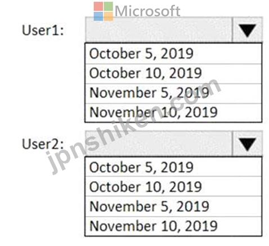The height and width of the screenshot is (246, 269).
Task: Click the empty User1 combo box field
Action: tap(159, 30)
